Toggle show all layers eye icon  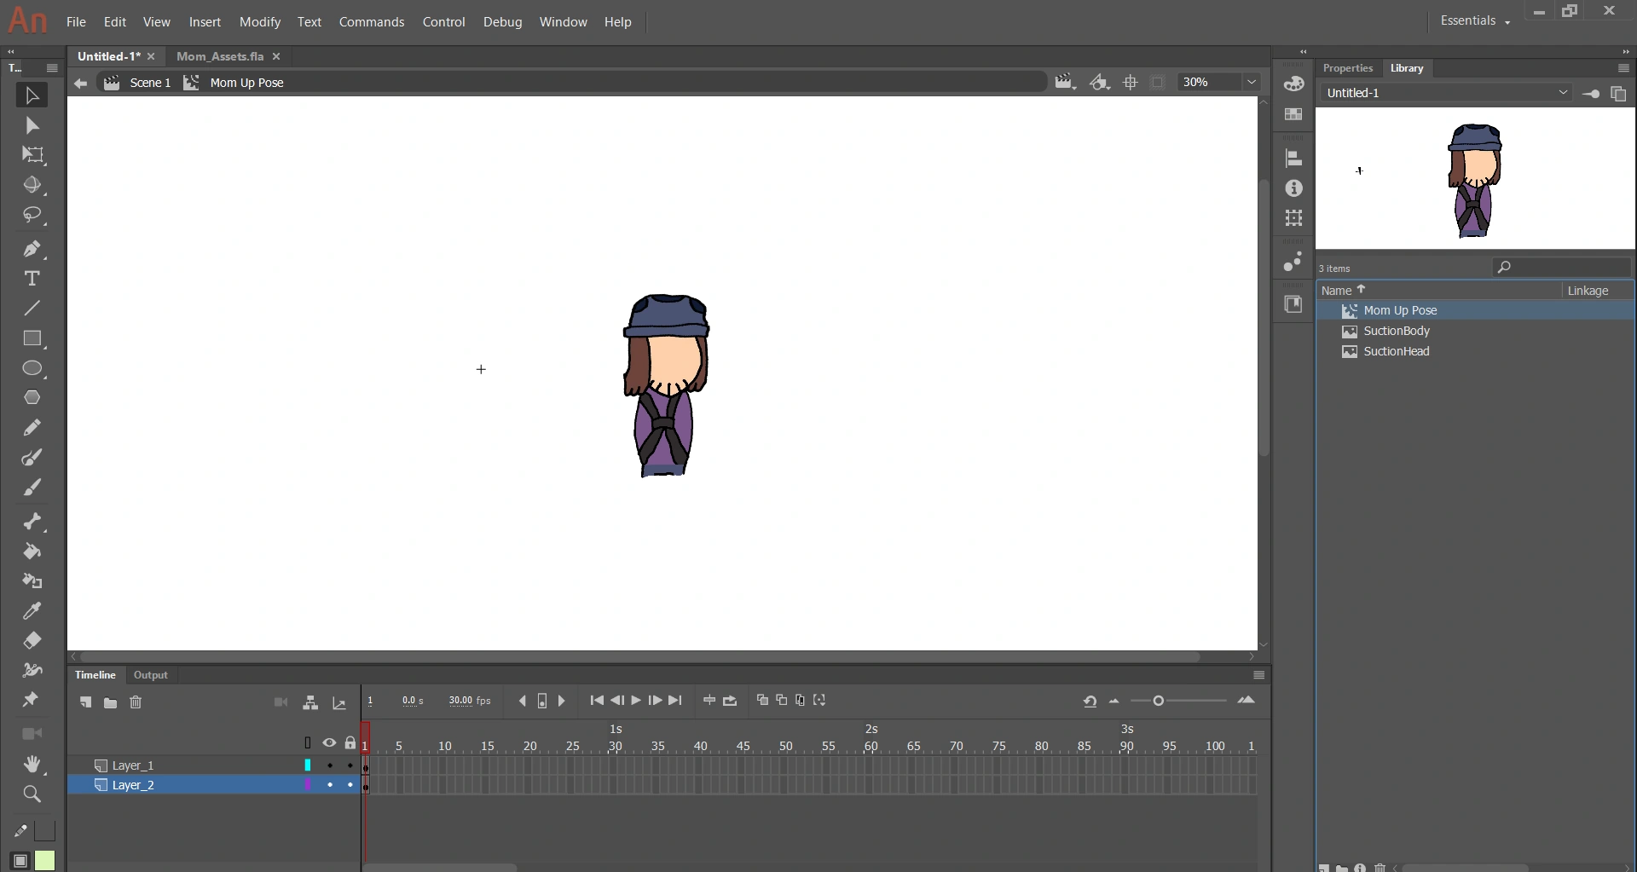[x=329, y=743]
